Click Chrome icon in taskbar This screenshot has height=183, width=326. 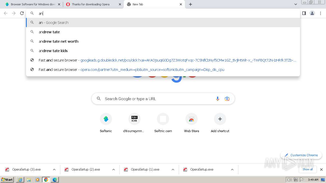click(46, 180)
